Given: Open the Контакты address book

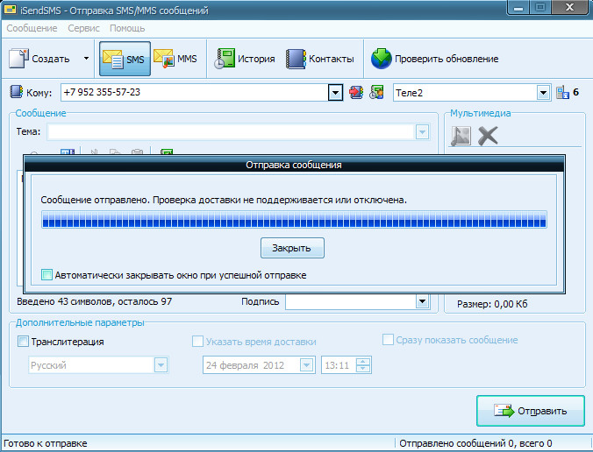Looking at the screenshot, I should click(x=320, y=59).
